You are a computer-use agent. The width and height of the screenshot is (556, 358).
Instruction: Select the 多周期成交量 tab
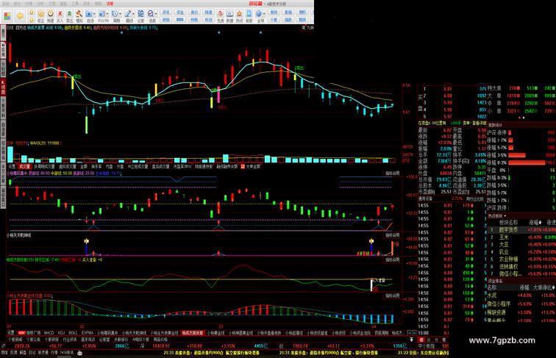[44, 166]
